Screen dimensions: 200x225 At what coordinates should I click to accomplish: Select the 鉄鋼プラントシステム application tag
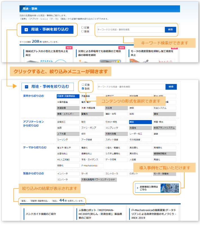point(165,128)
